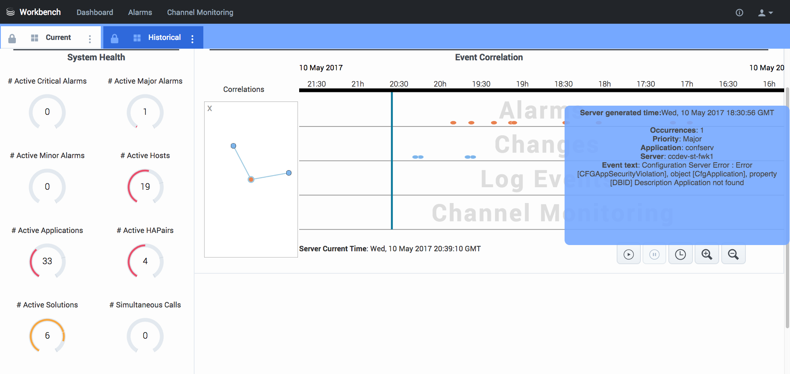The width and height of the screenshot is (790, 374).
Task: Click the play button in timeline controls
Action: pyautogui.click(x=628, y=255)
